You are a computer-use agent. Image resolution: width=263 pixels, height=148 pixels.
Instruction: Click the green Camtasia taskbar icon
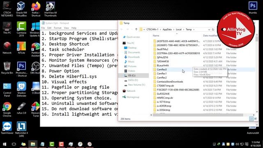(52, 144)
